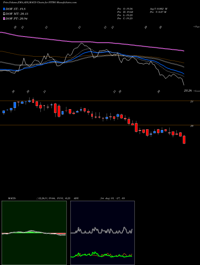The height and width of the screenshot is (265, 200).
Task: Click the ADX values '(14 day) 18, +27, -35'
Action: point(112,198)
